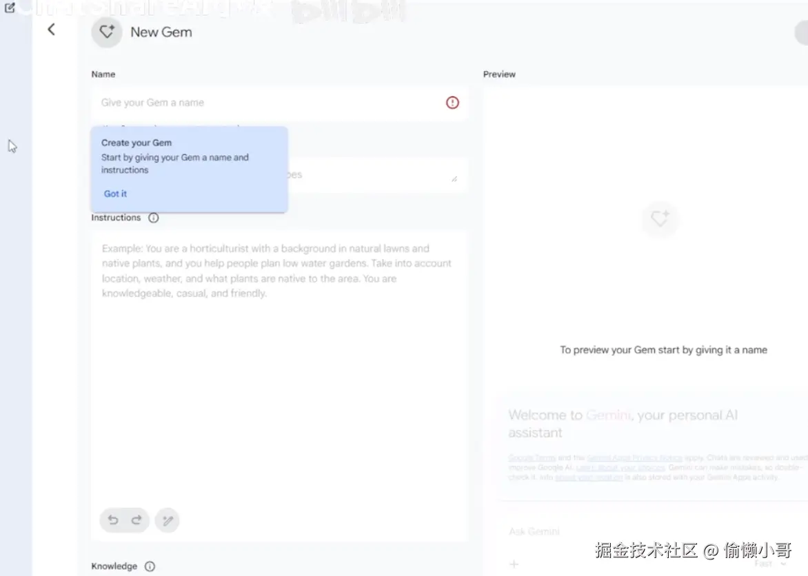Click the plus icon in preview chat

pyautogui.click(x=514, y=564)
